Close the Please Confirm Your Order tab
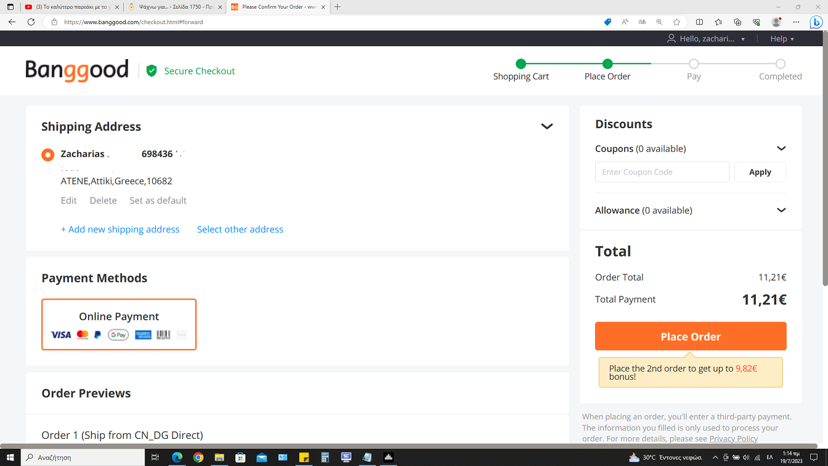The image size is (828, 466). (323, 7)
